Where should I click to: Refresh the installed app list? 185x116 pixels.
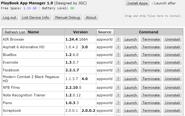pos(15,32)
